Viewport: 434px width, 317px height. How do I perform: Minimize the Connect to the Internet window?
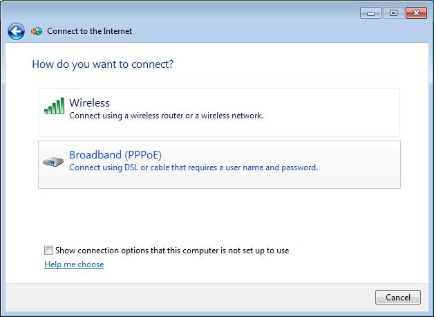click(x=371, y=13)
